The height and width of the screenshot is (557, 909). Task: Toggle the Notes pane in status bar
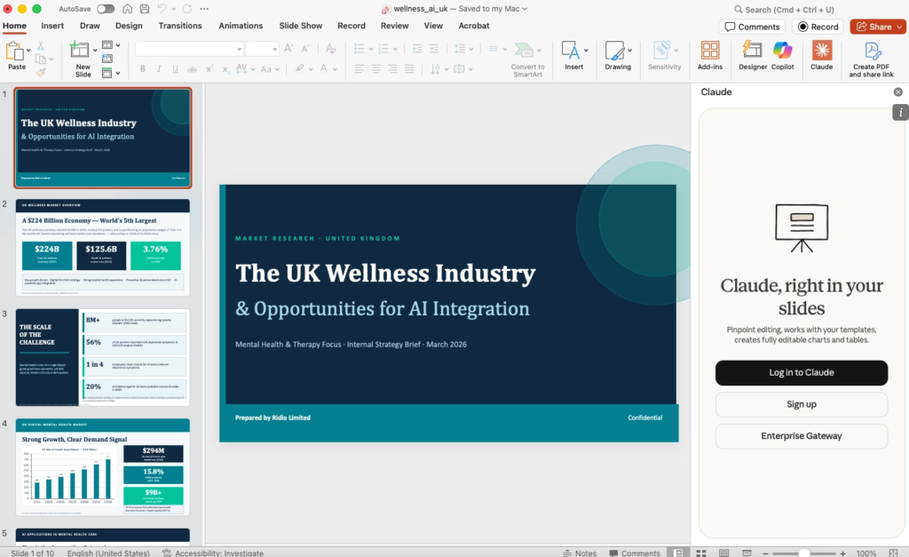click(580, 553)
